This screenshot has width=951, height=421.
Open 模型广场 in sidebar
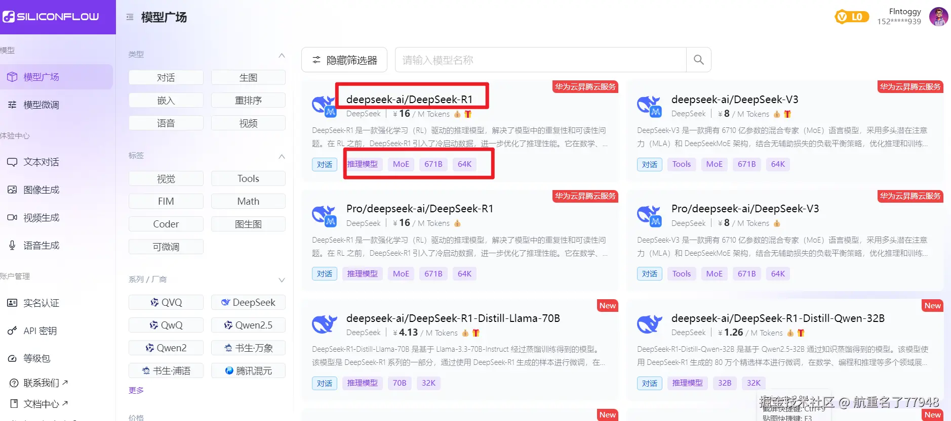pyautogui.click(x=56, y=77)
